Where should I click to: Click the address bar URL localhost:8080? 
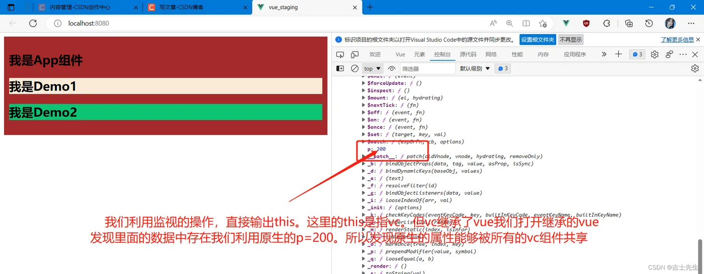(x=89, y=23)
